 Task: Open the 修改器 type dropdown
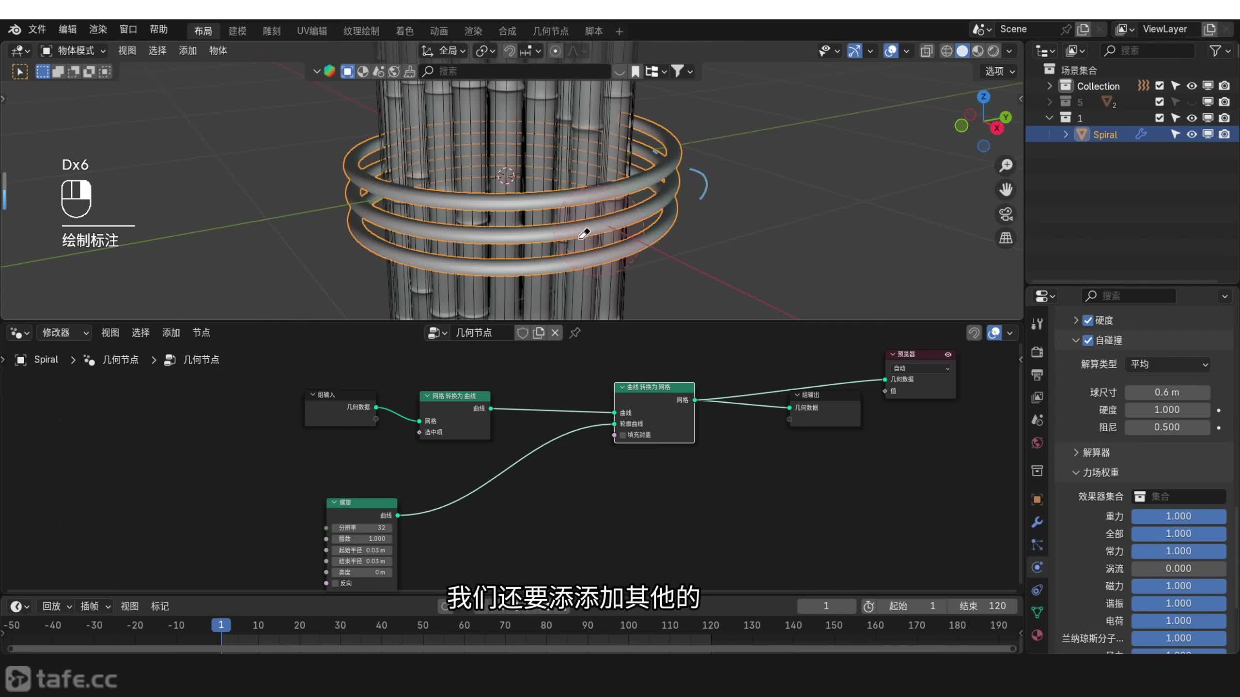tap(64, 333)
